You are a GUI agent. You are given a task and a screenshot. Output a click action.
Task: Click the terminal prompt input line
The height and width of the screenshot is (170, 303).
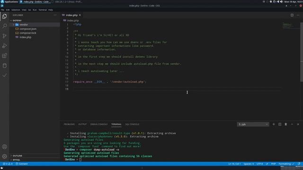(80, 160)
